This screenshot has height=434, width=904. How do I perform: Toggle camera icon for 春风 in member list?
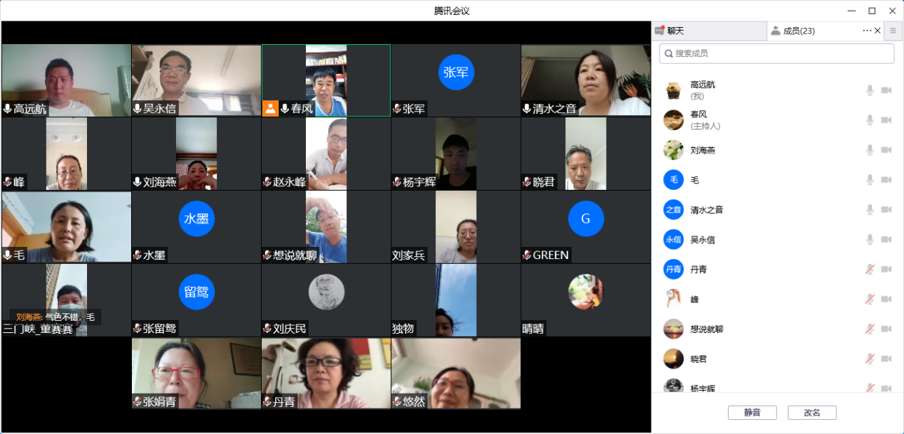tap(886, 120)
